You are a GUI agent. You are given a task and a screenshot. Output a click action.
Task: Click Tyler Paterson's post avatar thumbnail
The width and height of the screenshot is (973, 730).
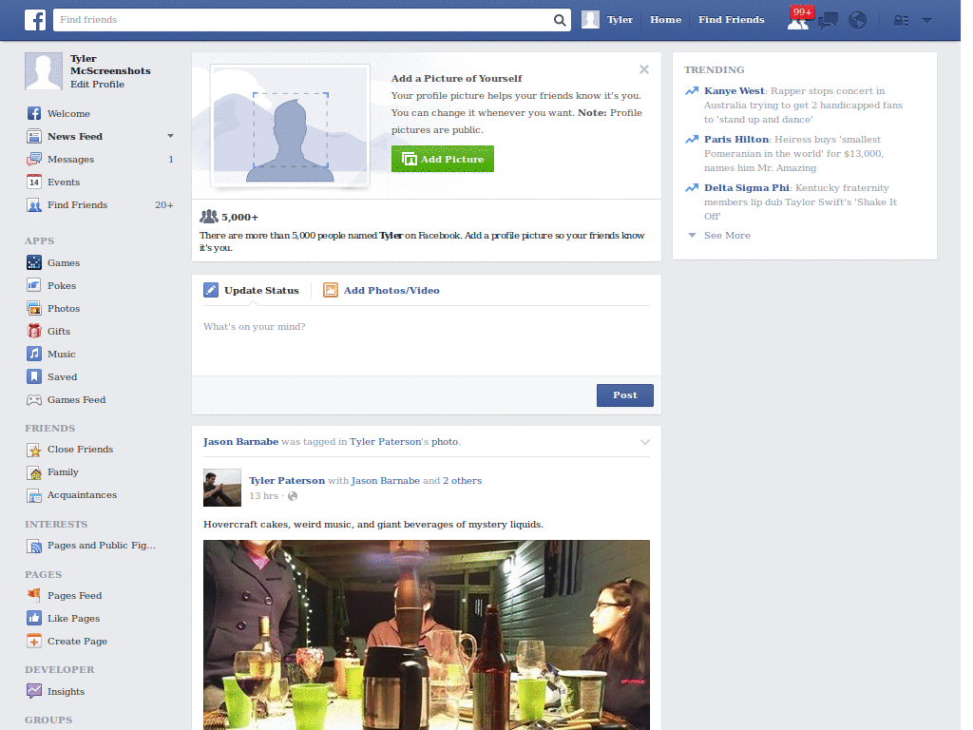coord(222,488)
